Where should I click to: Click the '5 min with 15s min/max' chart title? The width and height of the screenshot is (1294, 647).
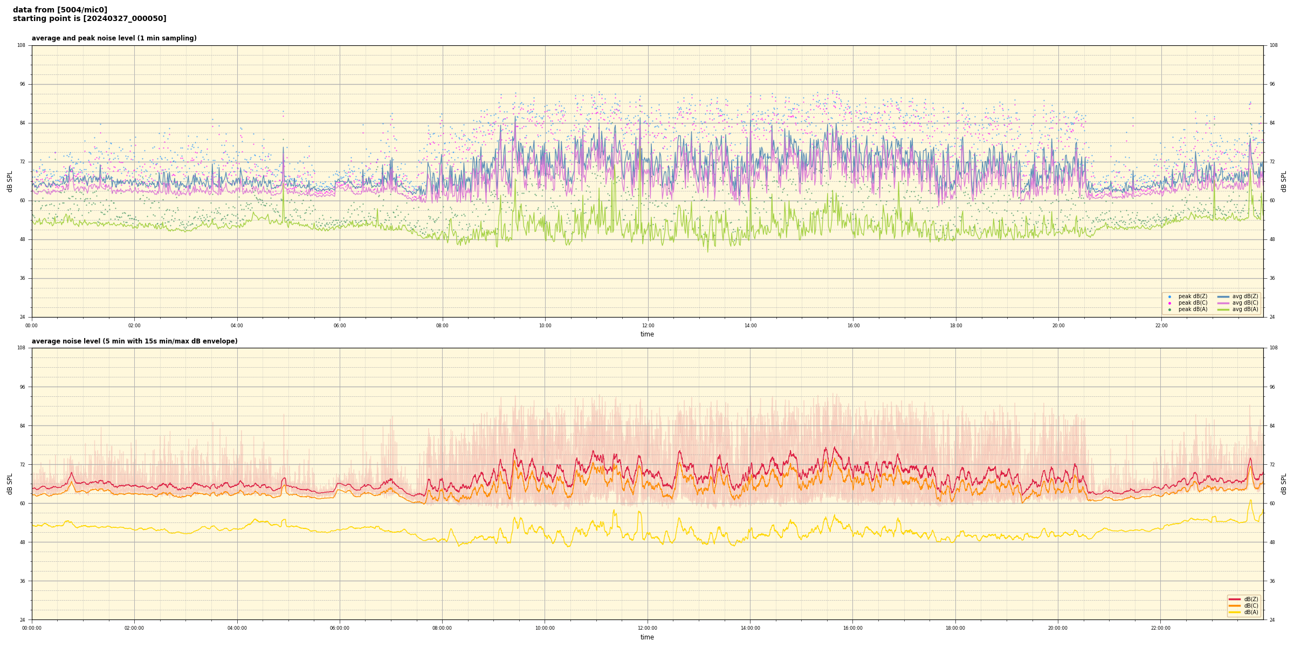[x=134, y=341]
